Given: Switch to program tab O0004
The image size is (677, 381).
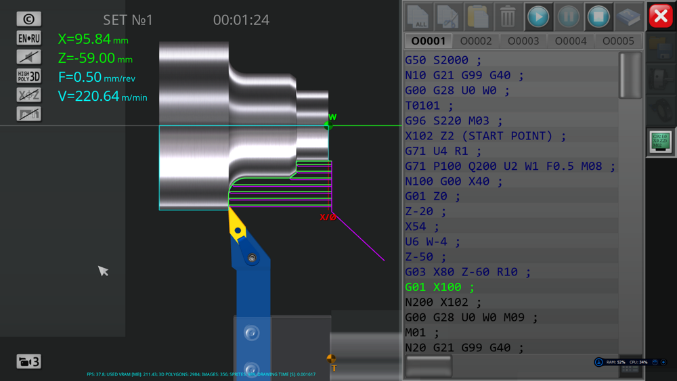Looking at the screenshot, I should pyautogui.click(x=571, y=41).
